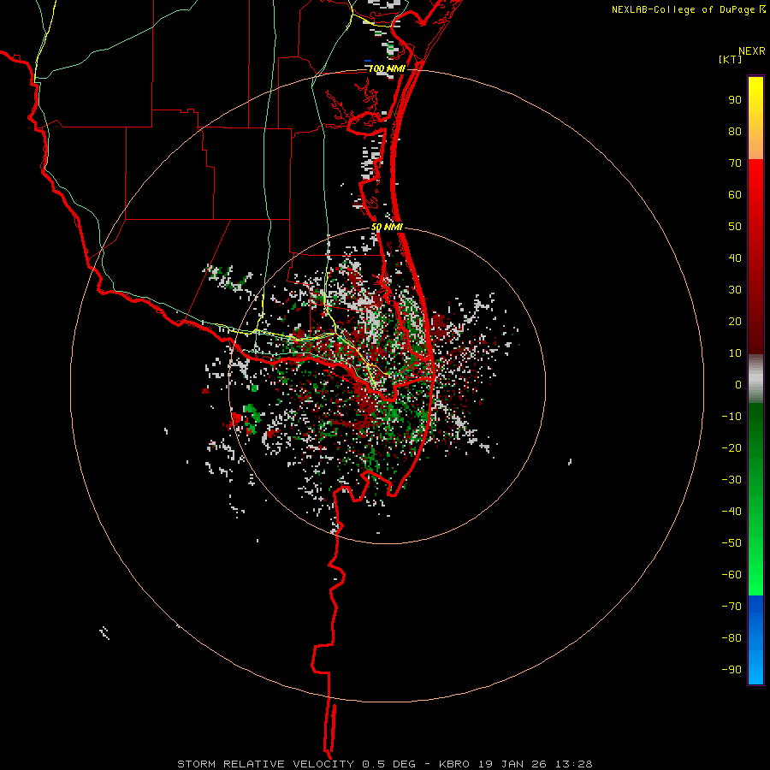Click the 60 value on velocity scale
Image resolution: width=770 pixels, height=770 pixels.
(x=735, y=194)
